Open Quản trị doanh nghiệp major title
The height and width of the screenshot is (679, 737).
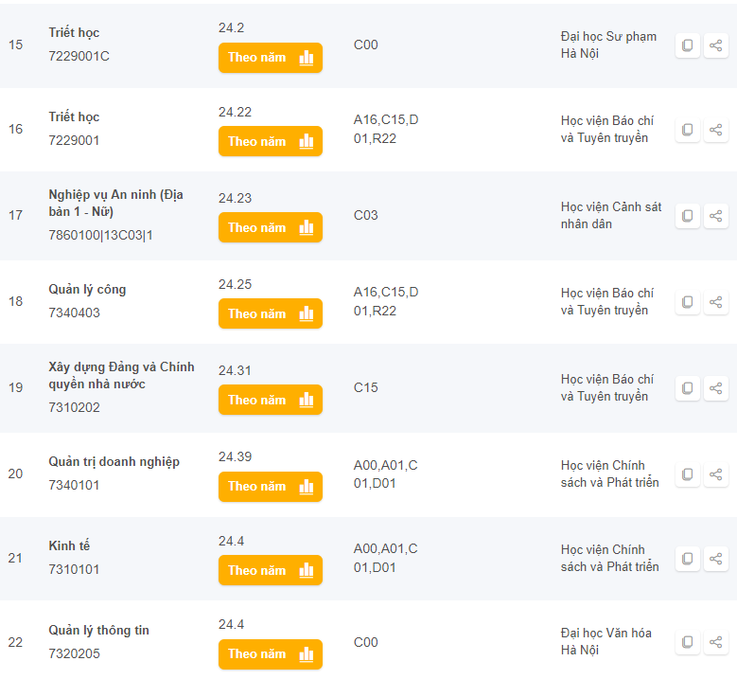click(114, 462)
